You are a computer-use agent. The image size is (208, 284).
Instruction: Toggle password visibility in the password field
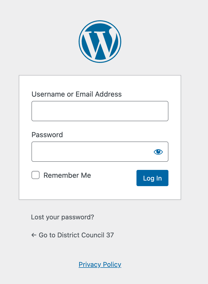click(158, 152)
